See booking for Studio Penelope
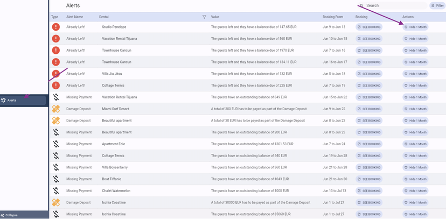446x220 pixels. point(369,27)
